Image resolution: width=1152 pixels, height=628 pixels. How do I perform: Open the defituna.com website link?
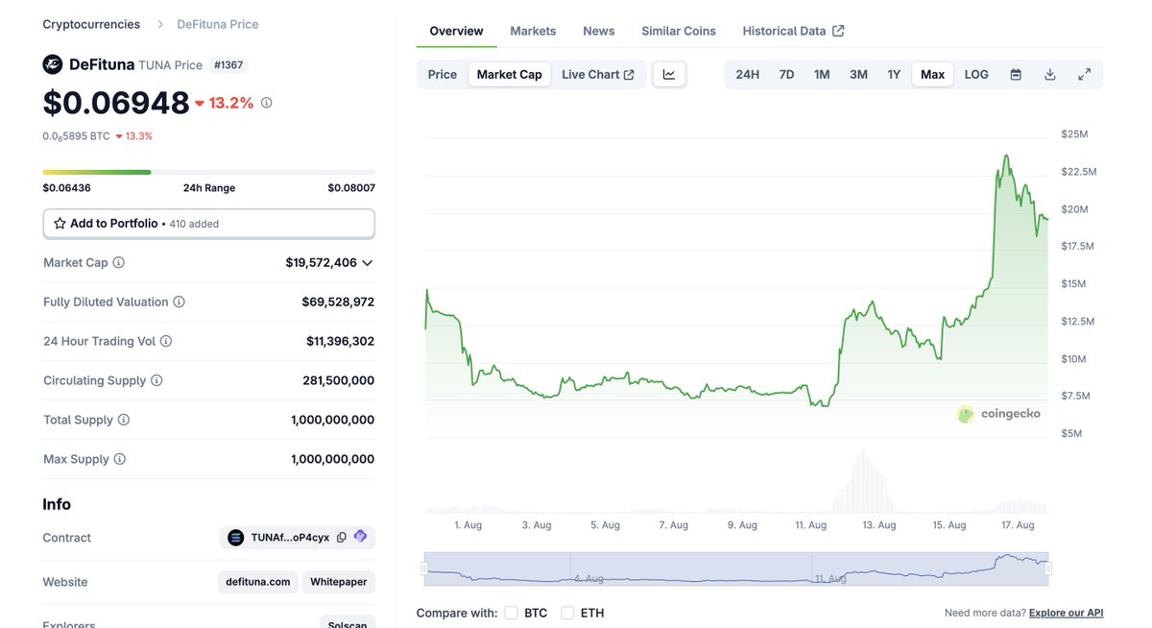(x=258, y=582)
